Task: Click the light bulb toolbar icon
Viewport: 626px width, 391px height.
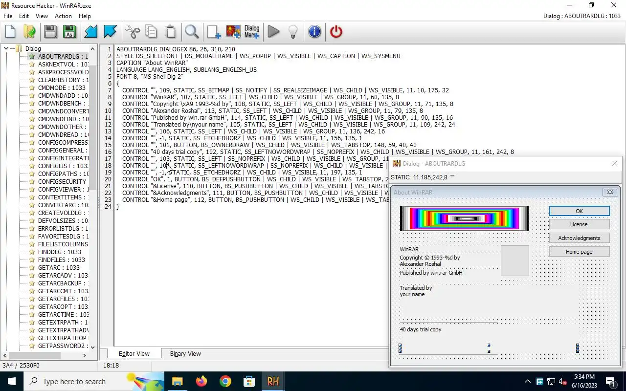Action: pyautogui.click(x=293, y=32)
